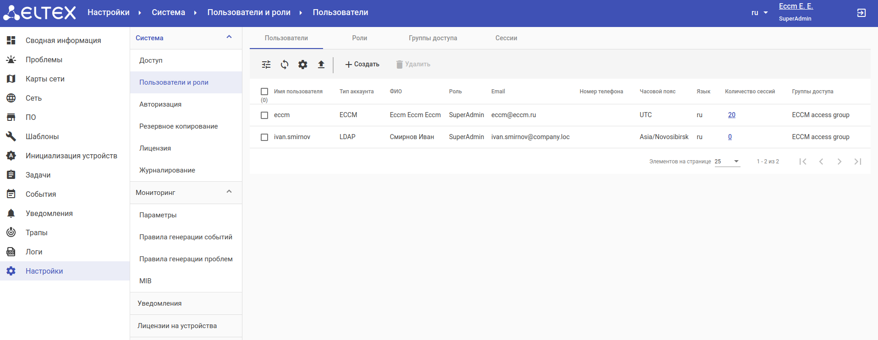Open the ru language dropdown
The height and width of the screenshot is (340, 878).
[759, 13]
